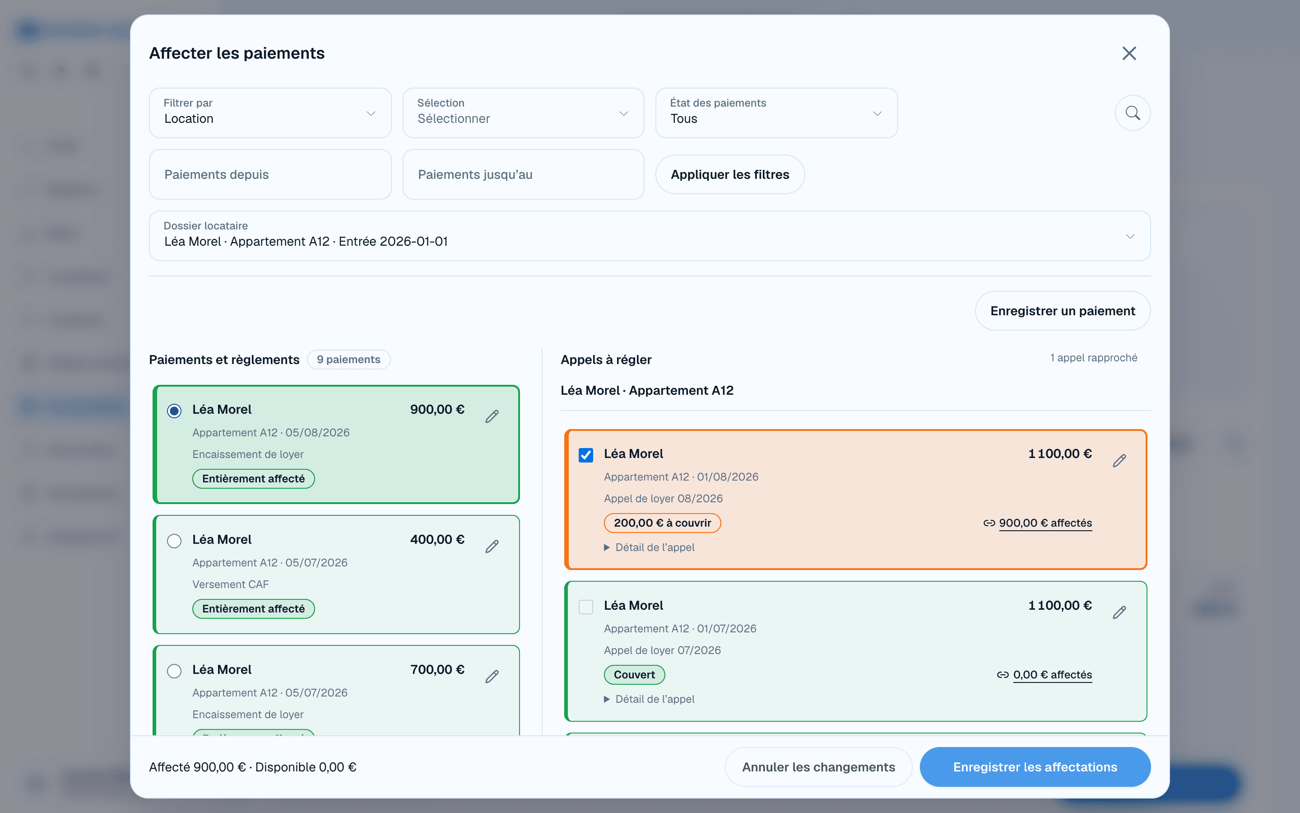
Task: Expand Détail de l'appel for 08/2026
Action: pos(649,547)
